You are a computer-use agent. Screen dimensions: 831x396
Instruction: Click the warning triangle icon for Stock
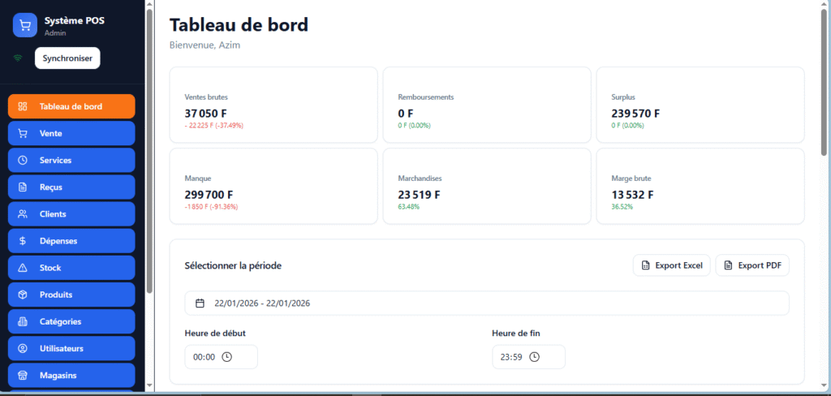(23, 268)
